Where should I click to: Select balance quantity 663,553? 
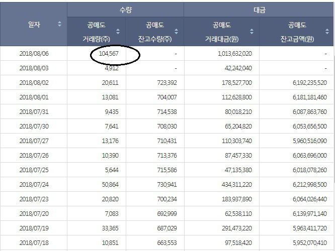click(167, 242)
